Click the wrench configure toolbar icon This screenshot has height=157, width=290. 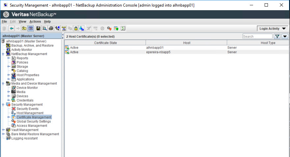(x=57, y=28)
